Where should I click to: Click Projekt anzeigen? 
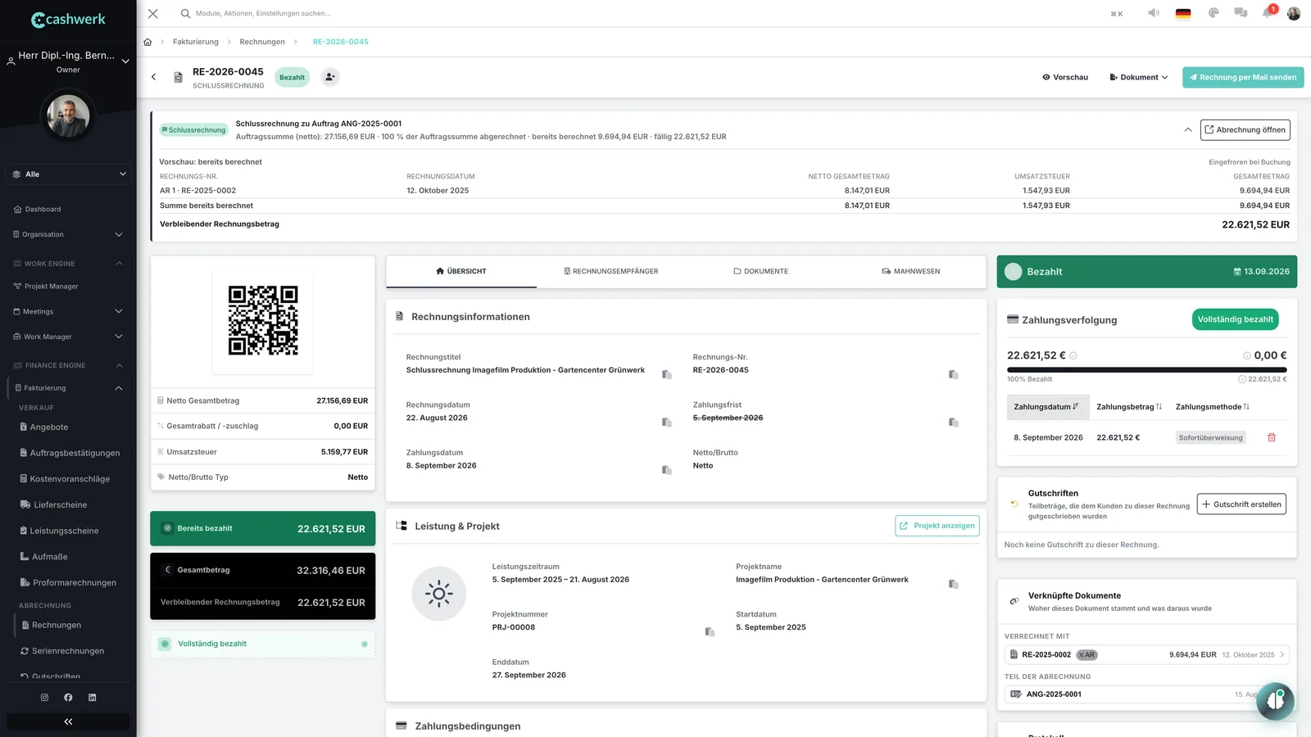(x=937, y=526)
